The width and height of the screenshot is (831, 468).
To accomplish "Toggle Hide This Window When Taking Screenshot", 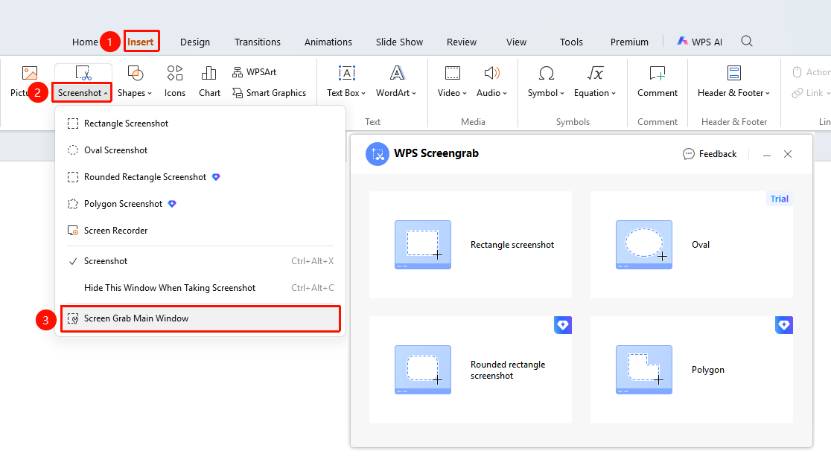I will coord(200,288).
